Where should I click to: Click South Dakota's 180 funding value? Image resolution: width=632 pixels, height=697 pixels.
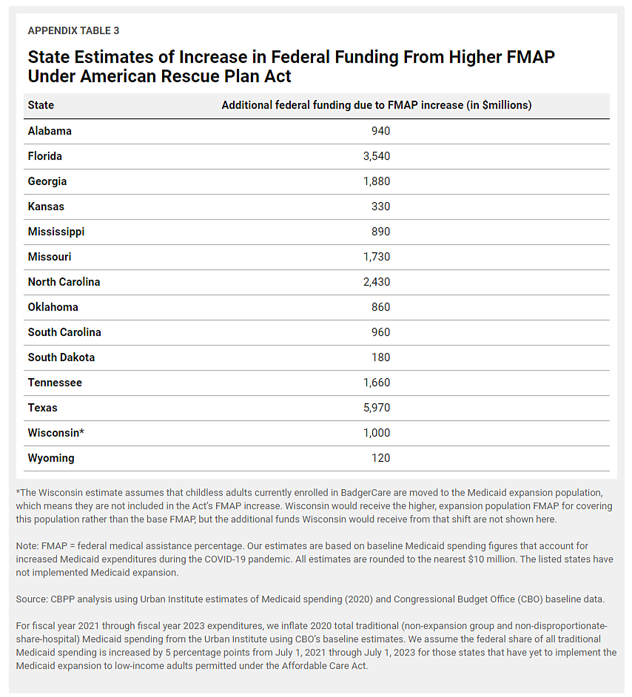[x=380, y=357]
